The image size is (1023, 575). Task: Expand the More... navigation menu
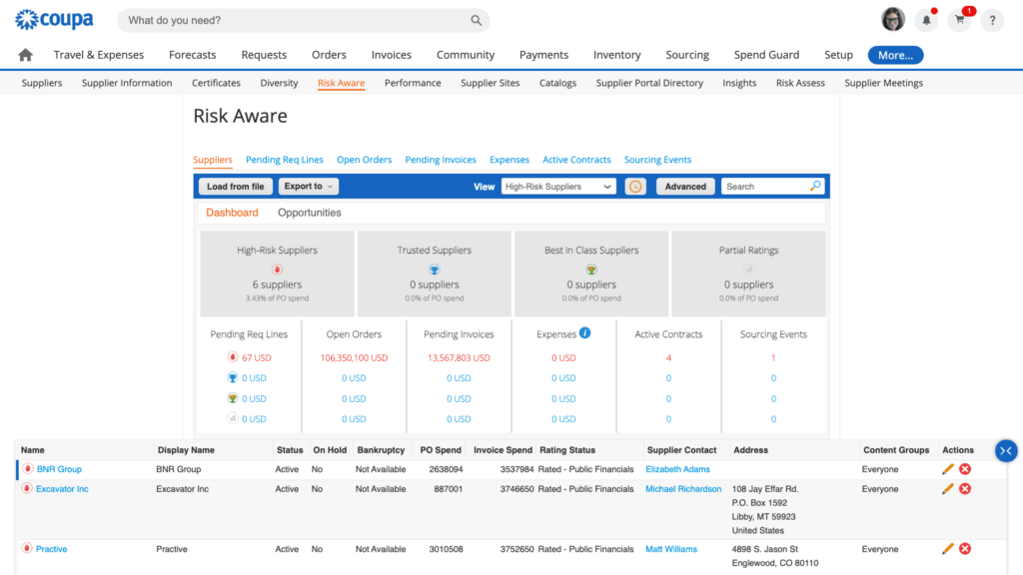click(x=895, y=55)
